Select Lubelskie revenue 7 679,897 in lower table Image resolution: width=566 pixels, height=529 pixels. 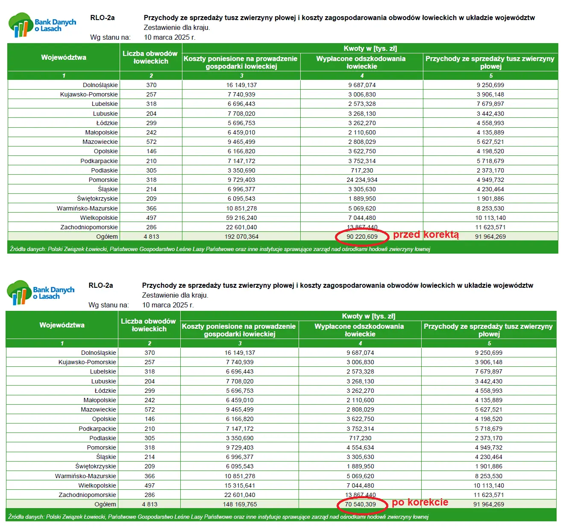489,371
